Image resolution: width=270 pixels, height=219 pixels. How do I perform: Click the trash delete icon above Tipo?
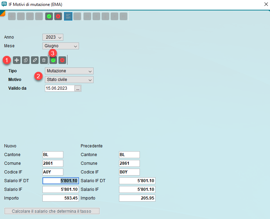43,60
